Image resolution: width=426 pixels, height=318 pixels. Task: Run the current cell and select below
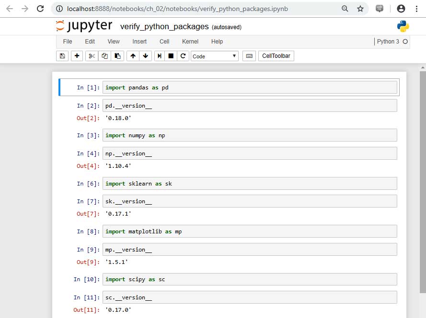[160, 56]
